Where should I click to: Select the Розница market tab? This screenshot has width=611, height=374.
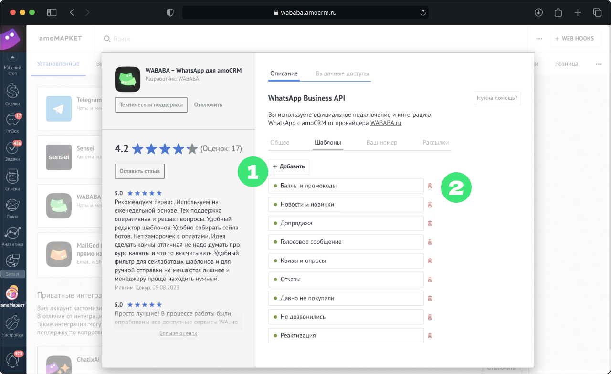pos(566,64)
